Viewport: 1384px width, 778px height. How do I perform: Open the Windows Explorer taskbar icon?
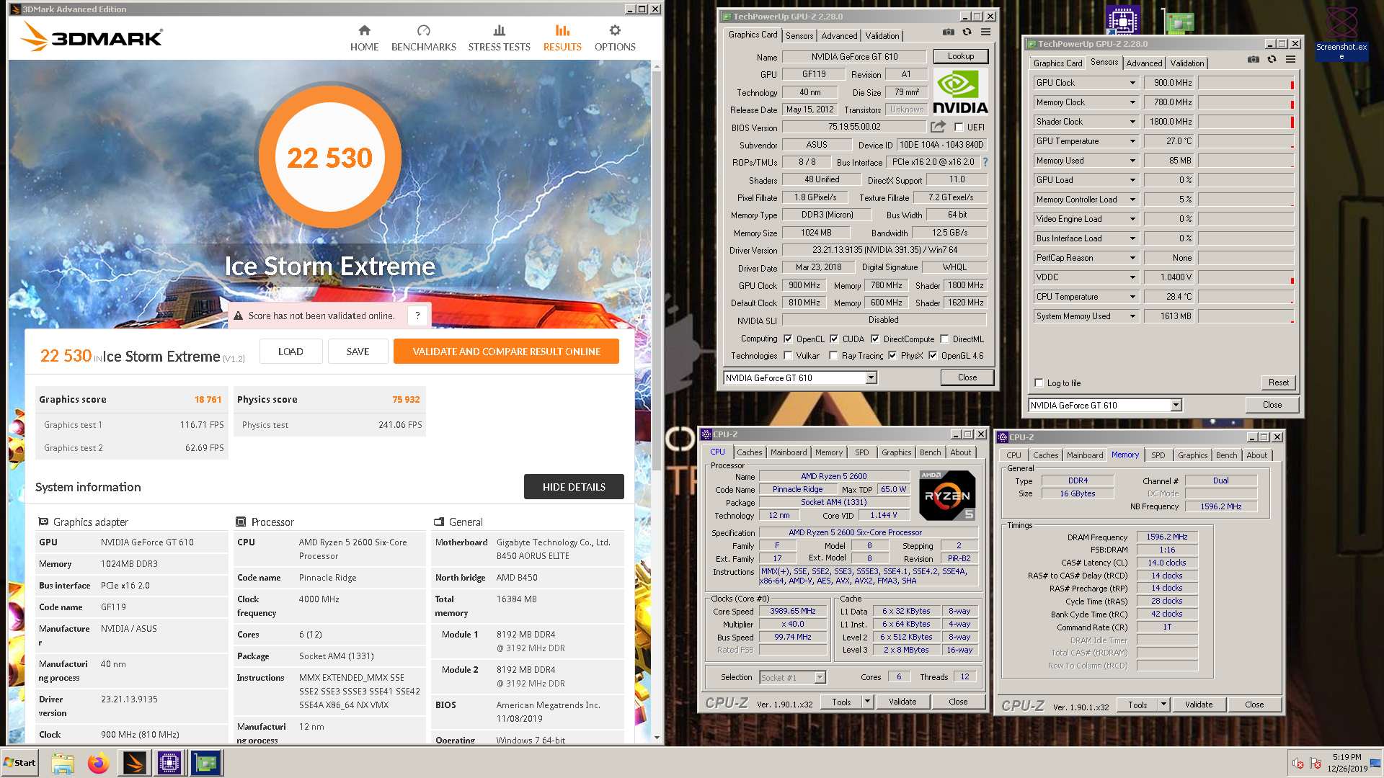click(x=63, y=763)
